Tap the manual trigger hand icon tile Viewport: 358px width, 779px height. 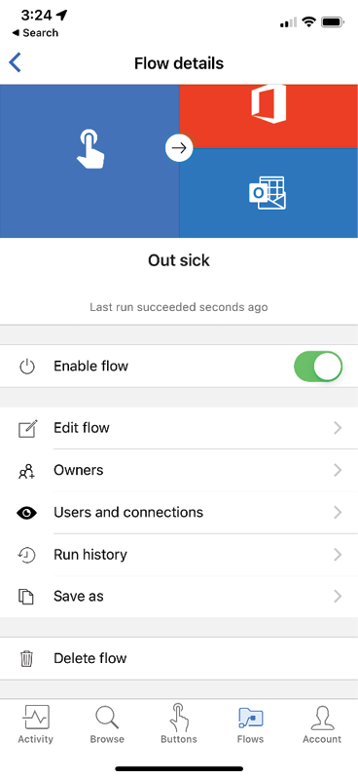(x=89, y=161)
